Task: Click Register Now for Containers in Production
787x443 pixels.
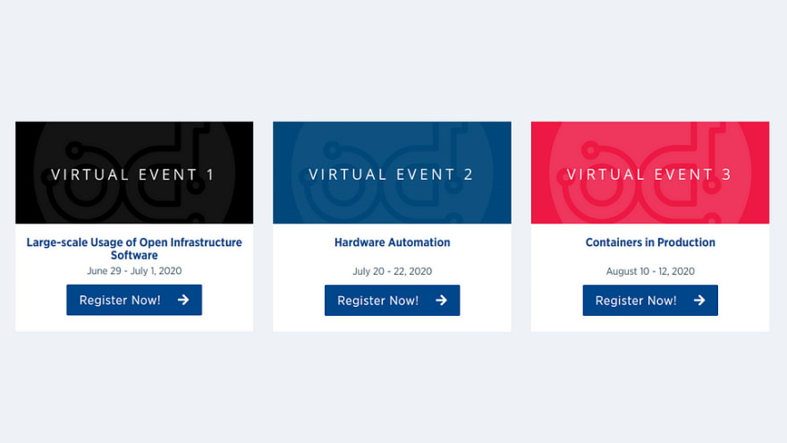Action: 650,301
